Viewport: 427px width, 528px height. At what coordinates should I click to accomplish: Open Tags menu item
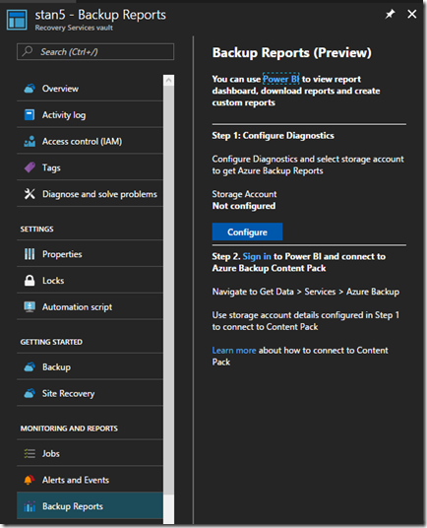point(91,167)
